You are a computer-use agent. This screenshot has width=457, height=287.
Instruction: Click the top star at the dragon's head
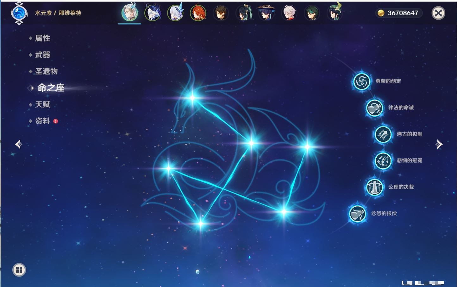point(192,98)
